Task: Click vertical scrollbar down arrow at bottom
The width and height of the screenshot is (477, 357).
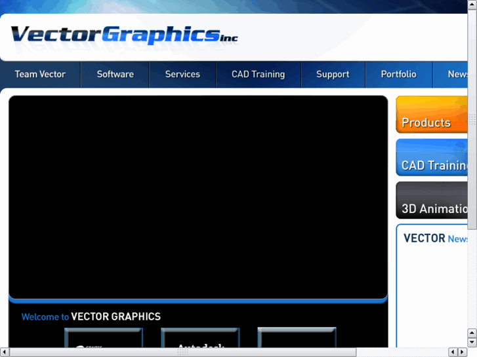Action: pos(472,343)
